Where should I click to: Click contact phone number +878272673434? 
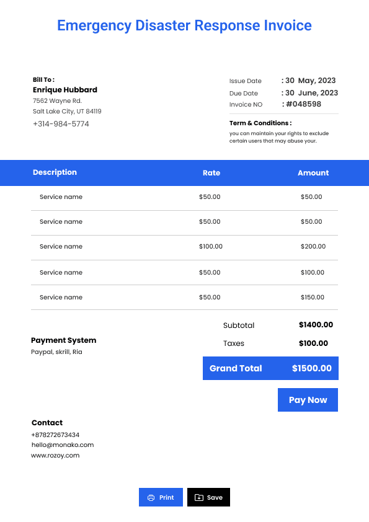click(x=55, y=435)
